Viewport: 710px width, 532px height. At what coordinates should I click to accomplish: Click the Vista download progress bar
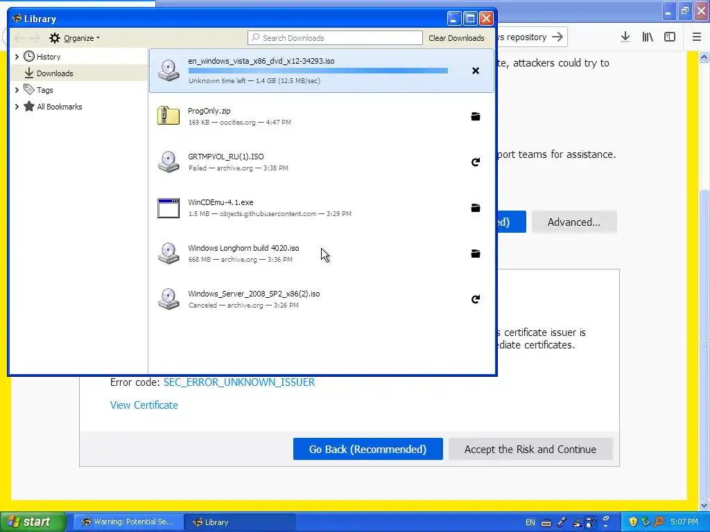[x=318, y=71]
